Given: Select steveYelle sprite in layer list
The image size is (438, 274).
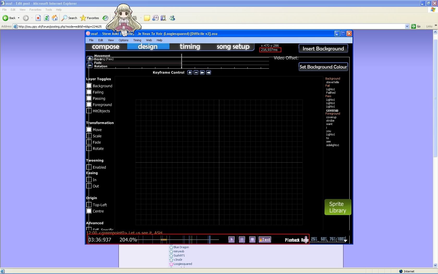Looking at the screenshot, I should point(332,82).
